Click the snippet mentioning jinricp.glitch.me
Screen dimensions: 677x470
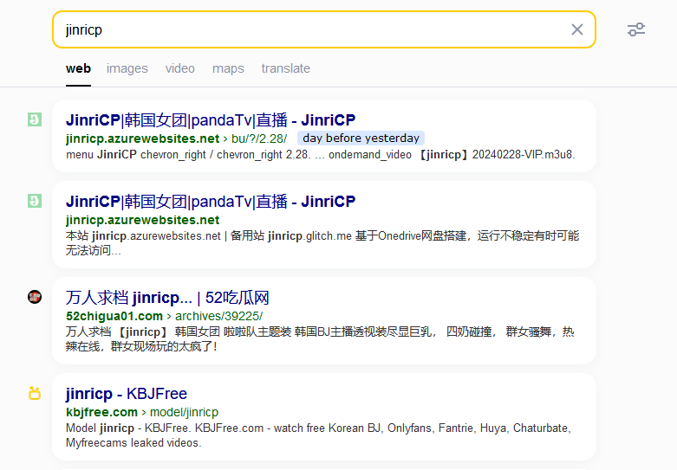(x=322, y=243)
